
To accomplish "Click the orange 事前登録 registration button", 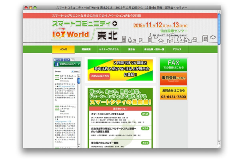I will click(173, 79).
